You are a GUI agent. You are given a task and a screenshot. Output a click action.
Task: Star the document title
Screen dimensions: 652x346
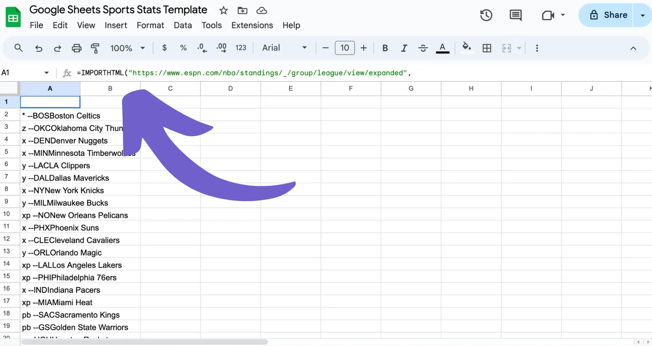pos(223,11)
